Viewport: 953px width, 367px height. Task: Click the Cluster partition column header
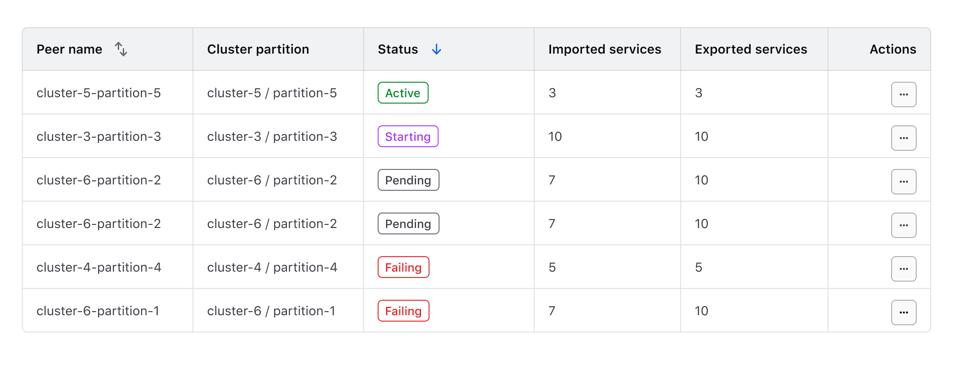pos(258,49)
